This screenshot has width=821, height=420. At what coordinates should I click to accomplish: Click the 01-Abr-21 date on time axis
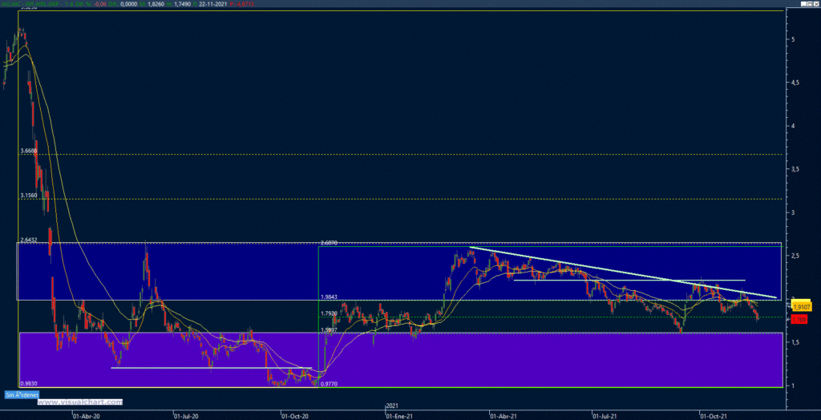pyautogui.click(x=503, y=417)
